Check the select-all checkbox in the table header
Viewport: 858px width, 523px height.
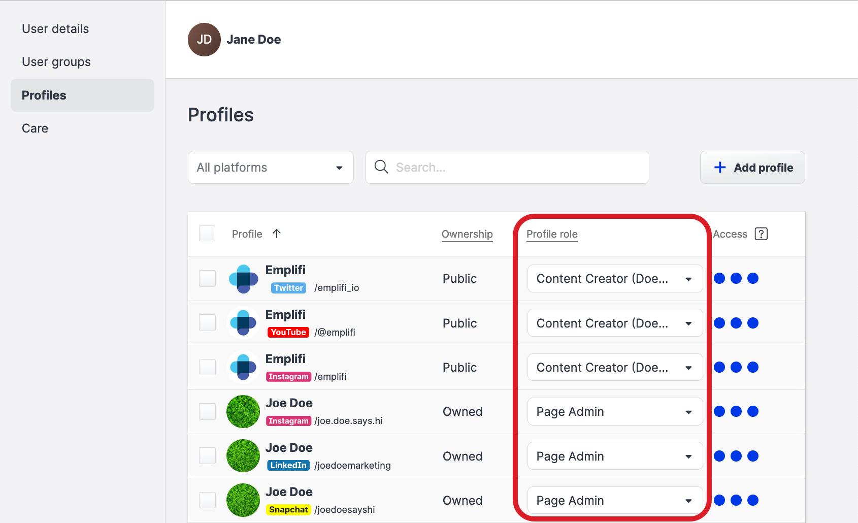click(207, 234)
